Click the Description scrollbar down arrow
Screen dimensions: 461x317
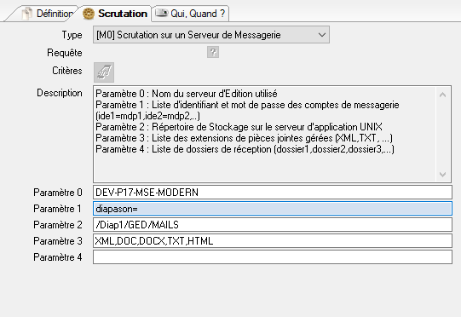443,175
